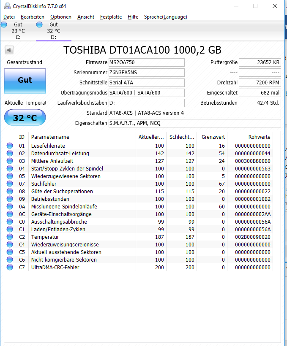
Task: Select the C: disk tab at 23 °C
Action: coord(18,31)
